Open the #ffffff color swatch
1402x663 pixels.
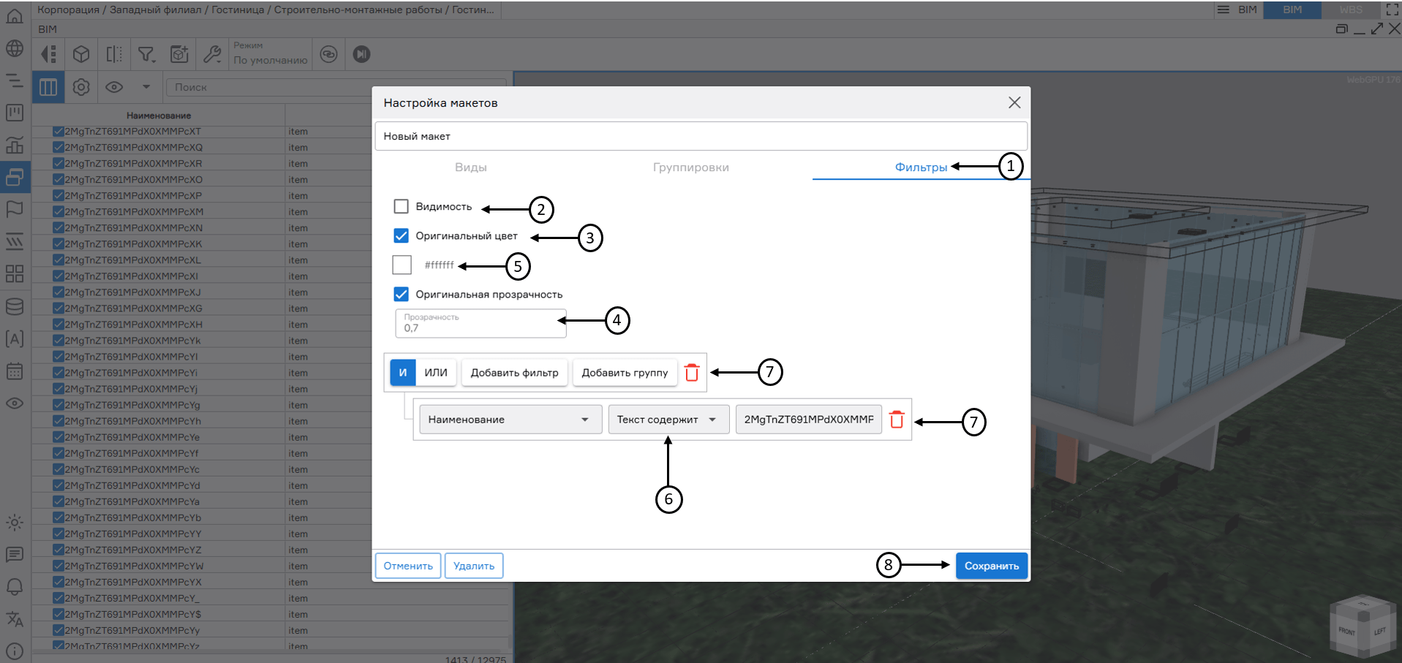402,265
